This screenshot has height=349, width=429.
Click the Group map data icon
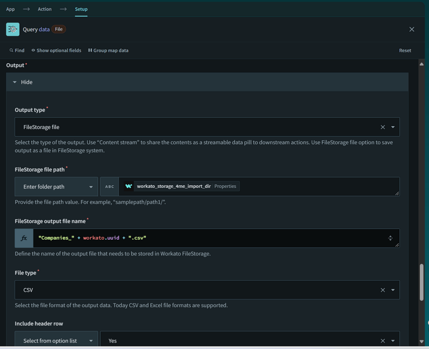coord(90,50)
